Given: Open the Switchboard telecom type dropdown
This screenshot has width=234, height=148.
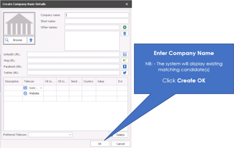Looking at the screenshot, I should pos(41,88).
